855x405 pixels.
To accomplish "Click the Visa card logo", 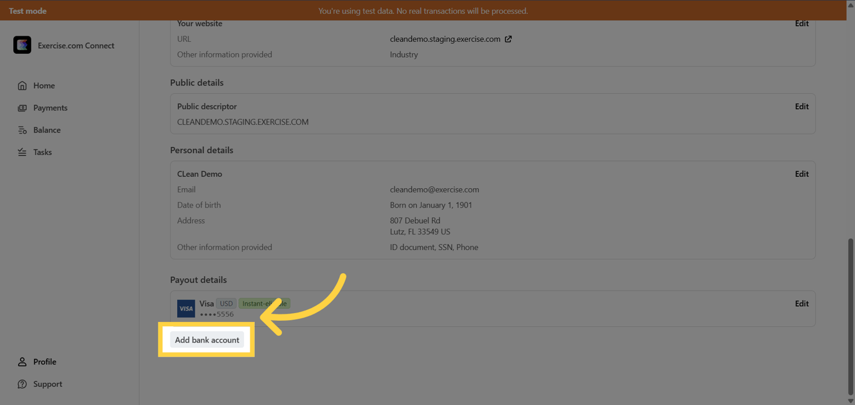I will tap(186, 309).
